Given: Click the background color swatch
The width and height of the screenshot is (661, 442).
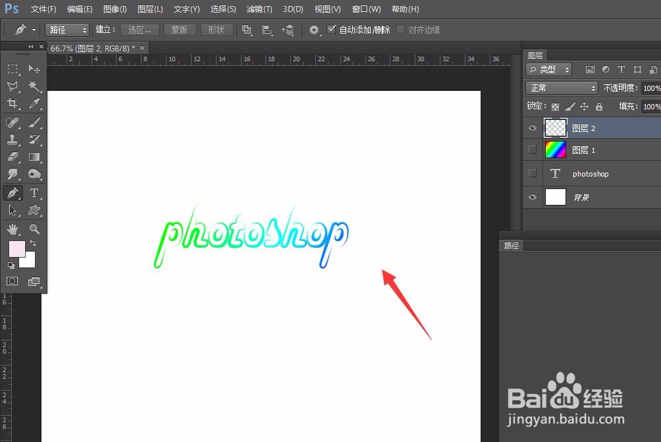Looking at the screenshot, I should pyautogui.click(x=29, y=261).
